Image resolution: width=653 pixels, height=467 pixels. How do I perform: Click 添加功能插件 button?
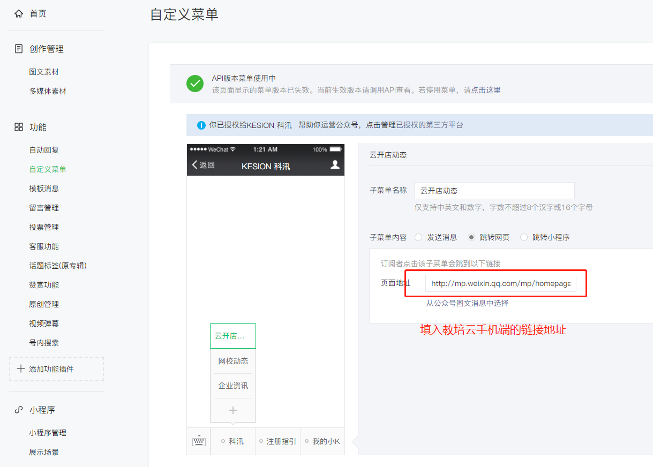56,369
